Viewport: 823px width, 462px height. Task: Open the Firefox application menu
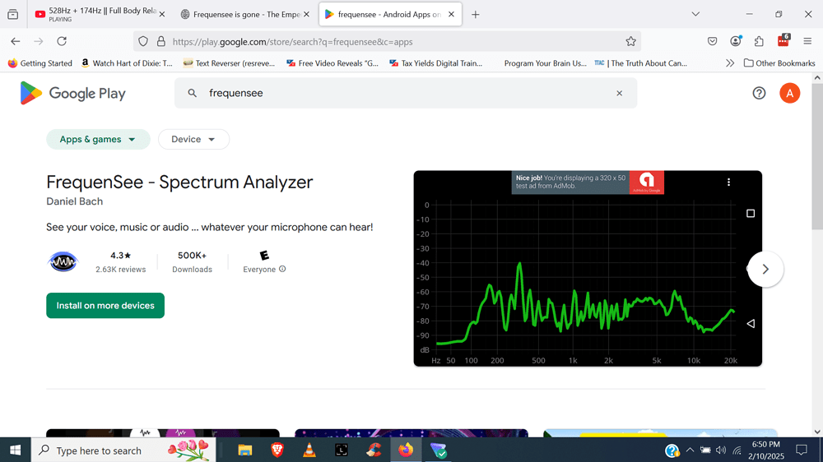807,41
